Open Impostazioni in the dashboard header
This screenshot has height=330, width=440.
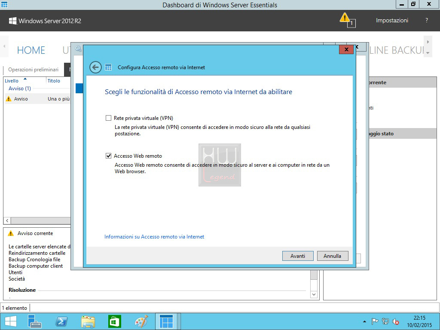click(x=392, y=20)
